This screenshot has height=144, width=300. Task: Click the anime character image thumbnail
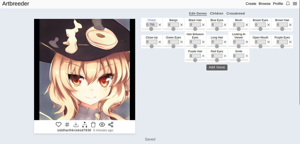click(85, 69)
